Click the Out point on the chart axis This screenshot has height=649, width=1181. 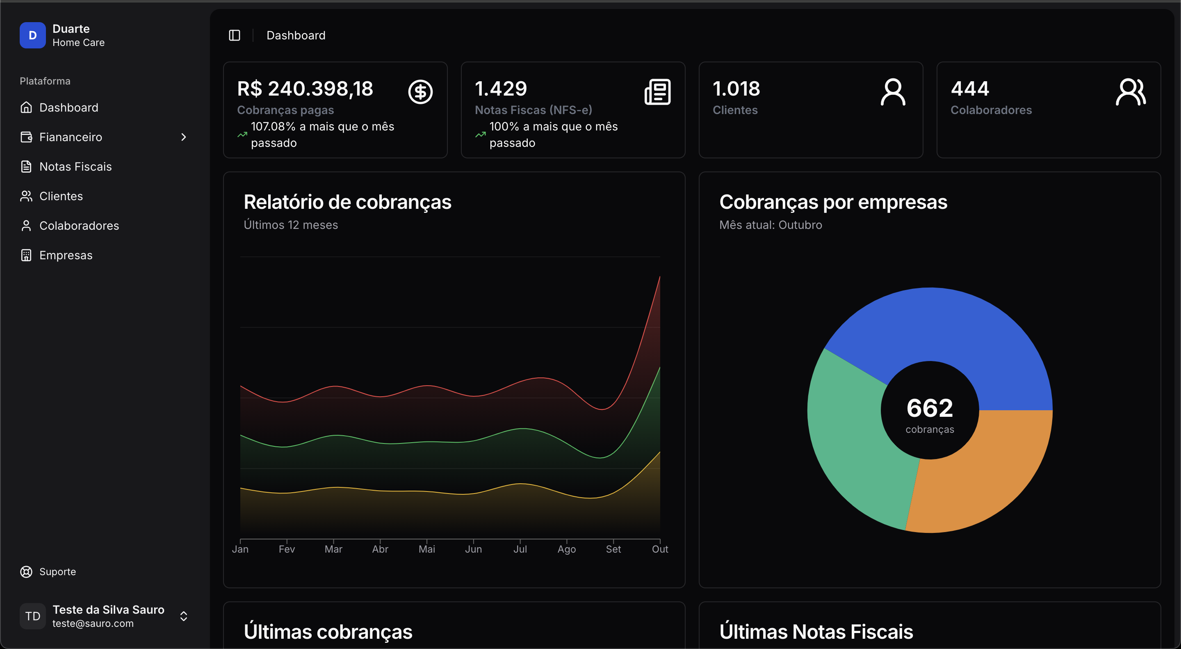click(660, 549)
